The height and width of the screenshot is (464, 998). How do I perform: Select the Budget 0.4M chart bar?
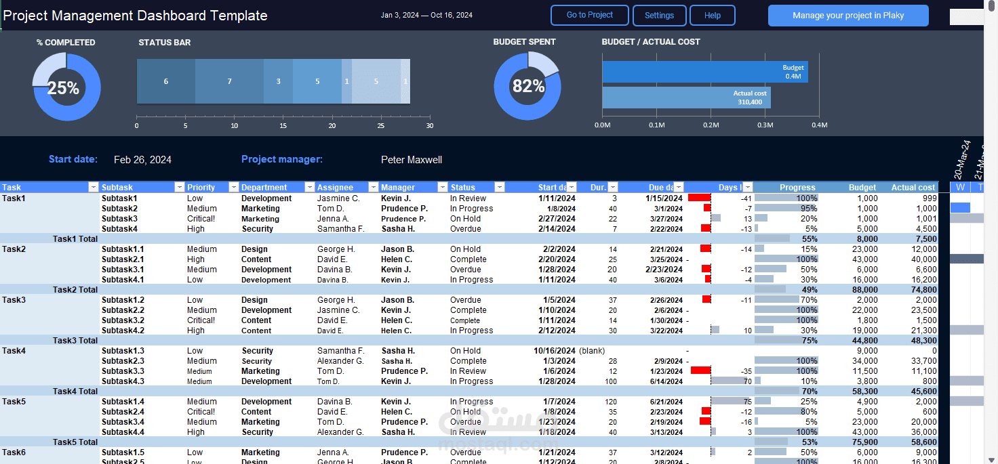pyautogui.click(x=705, y=72)
